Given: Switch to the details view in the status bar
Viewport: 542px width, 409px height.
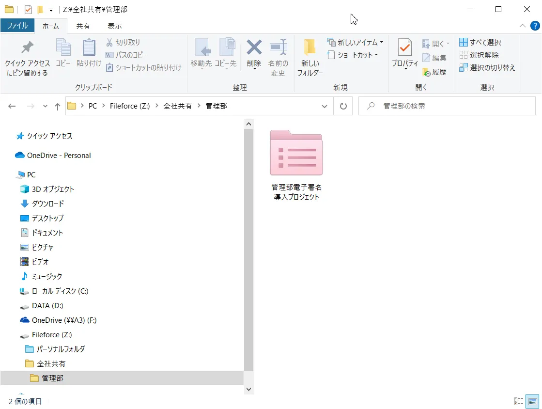Looking at the screenshot, I should (519, 401).
